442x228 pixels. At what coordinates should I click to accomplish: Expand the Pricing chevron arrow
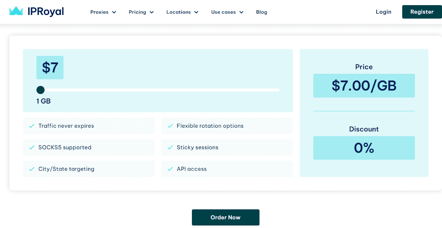152,12
